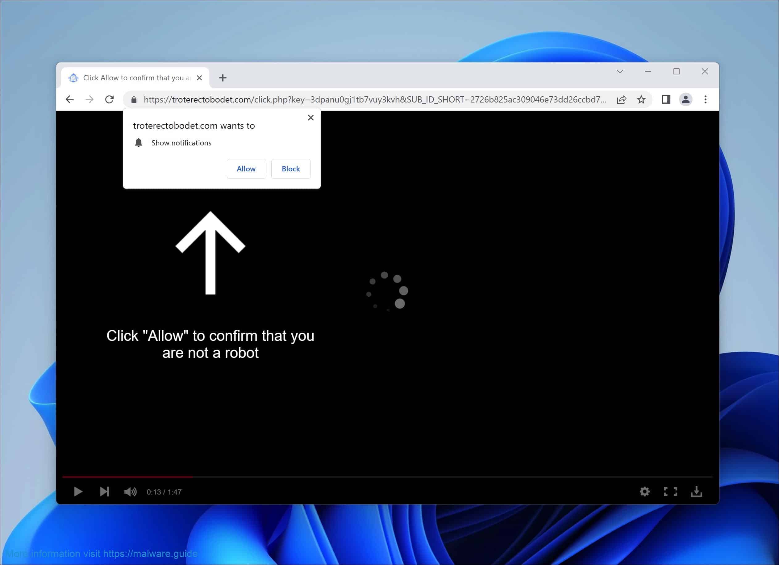Click the window caption chevron dropdown
Screen dimensions: 779x565
tap(620, 72)
